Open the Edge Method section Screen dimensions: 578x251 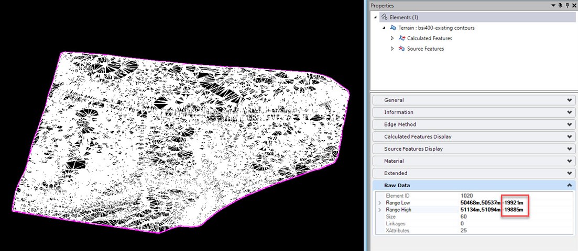click(x=569, y=124)
